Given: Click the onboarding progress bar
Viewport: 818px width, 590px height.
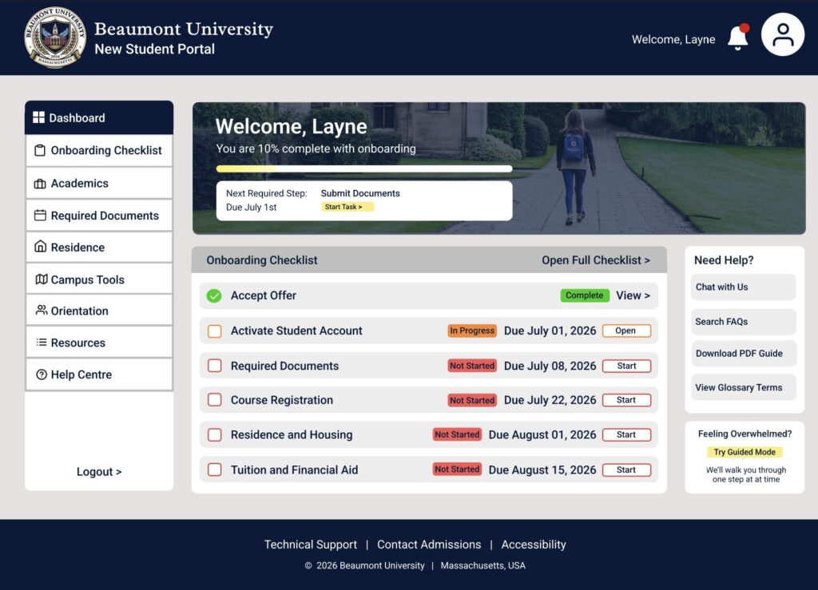Looking at the screenshot, I should coord(363,169).
